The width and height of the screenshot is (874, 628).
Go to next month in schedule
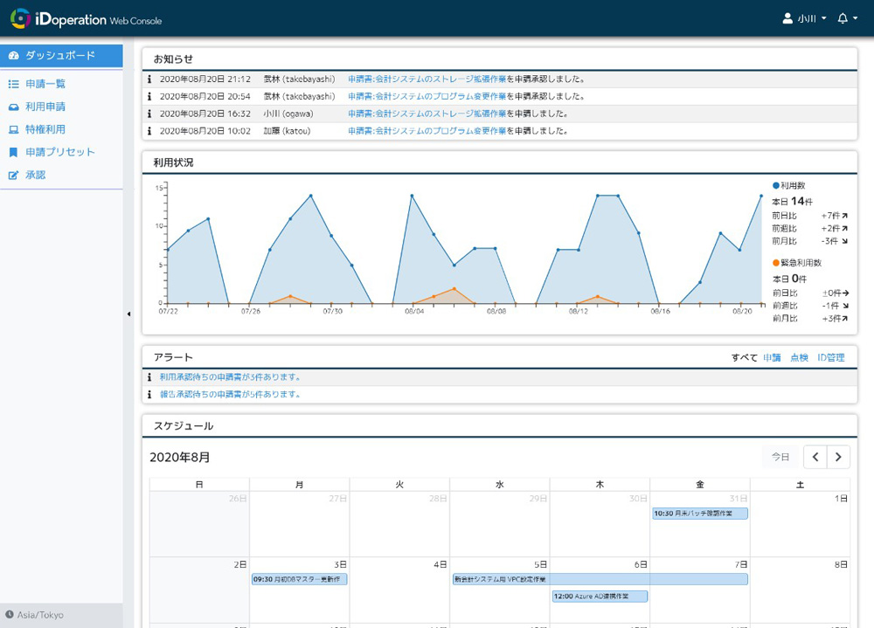[x=838, y=457]
